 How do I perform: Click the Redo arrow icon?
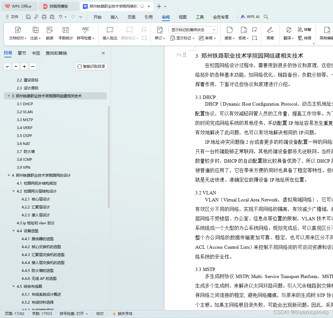73,17
